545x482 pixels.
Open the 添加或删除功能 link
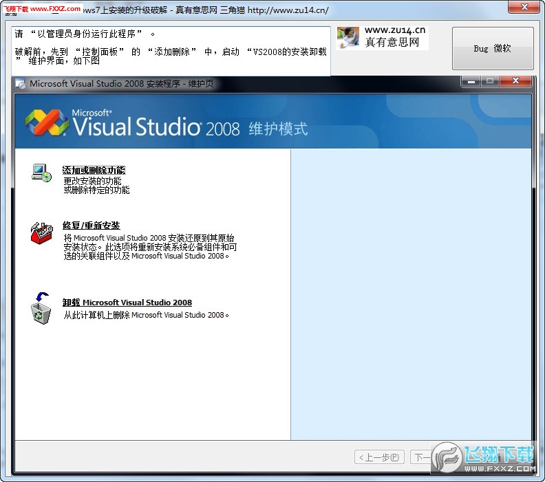(x=94, y=170)
